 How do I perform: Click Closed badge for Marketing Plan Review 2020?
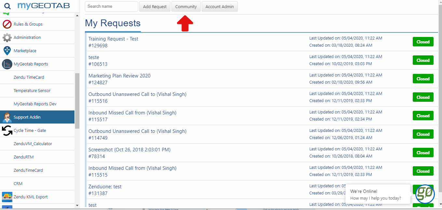pyautogui.click(x=423, y=79)
